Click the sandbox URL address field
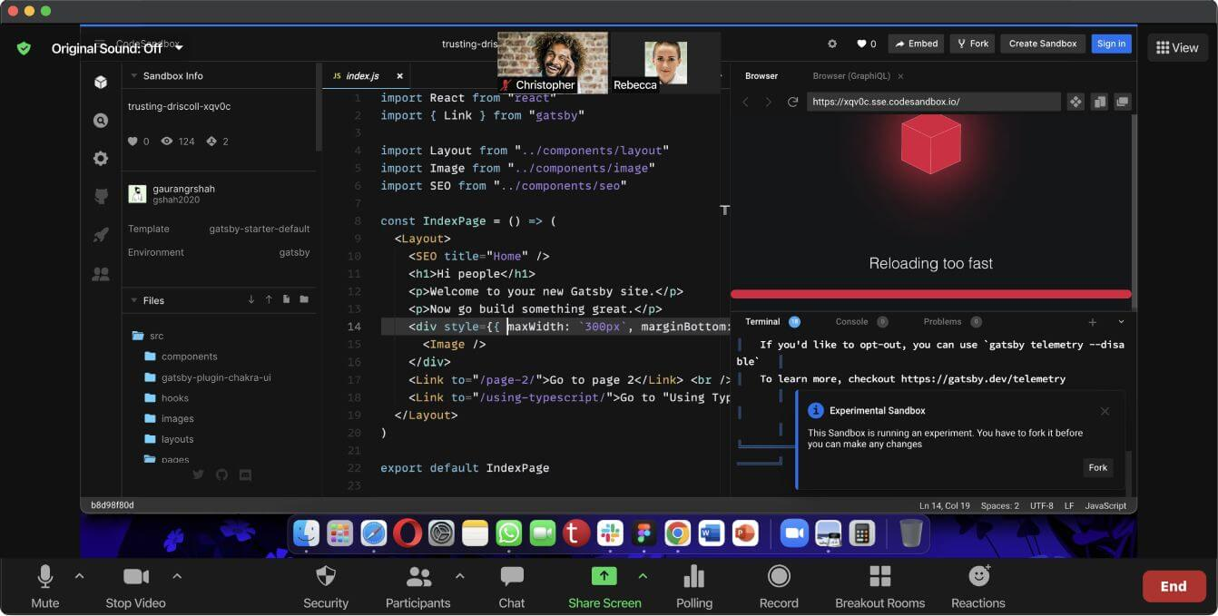 (932, 103)
